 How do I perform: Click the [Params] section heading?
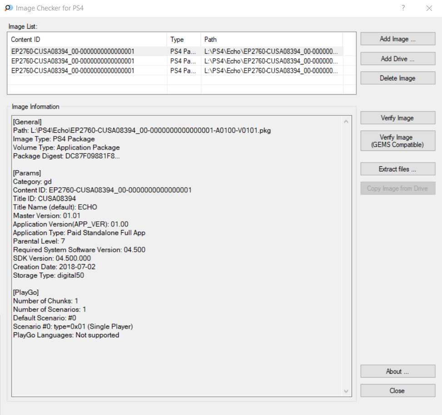[27, 173]
